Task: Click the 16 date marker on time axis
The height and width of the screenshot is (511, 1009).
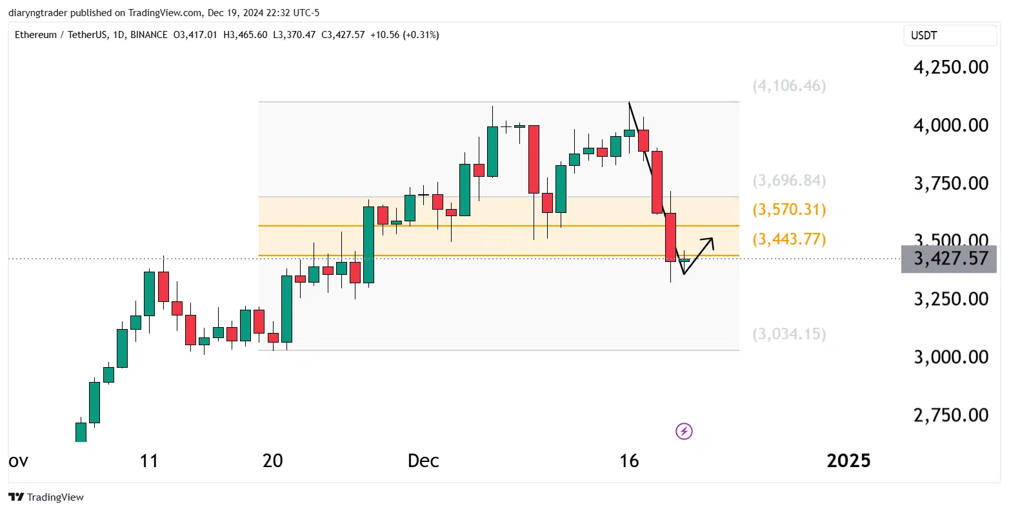Action: coord(629,461)
